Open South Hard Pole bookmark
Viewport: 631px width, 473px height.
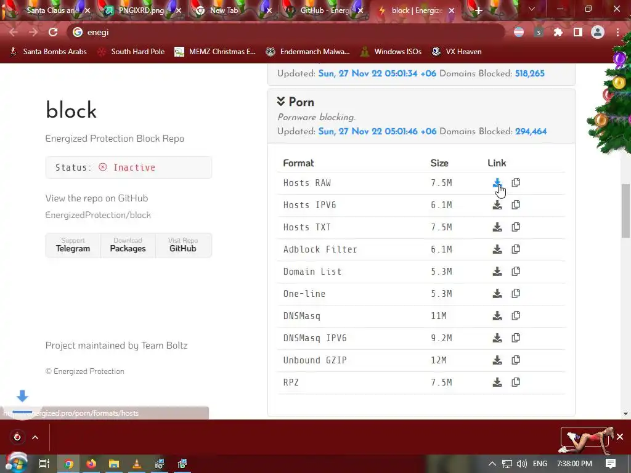[x=132, y=52]
